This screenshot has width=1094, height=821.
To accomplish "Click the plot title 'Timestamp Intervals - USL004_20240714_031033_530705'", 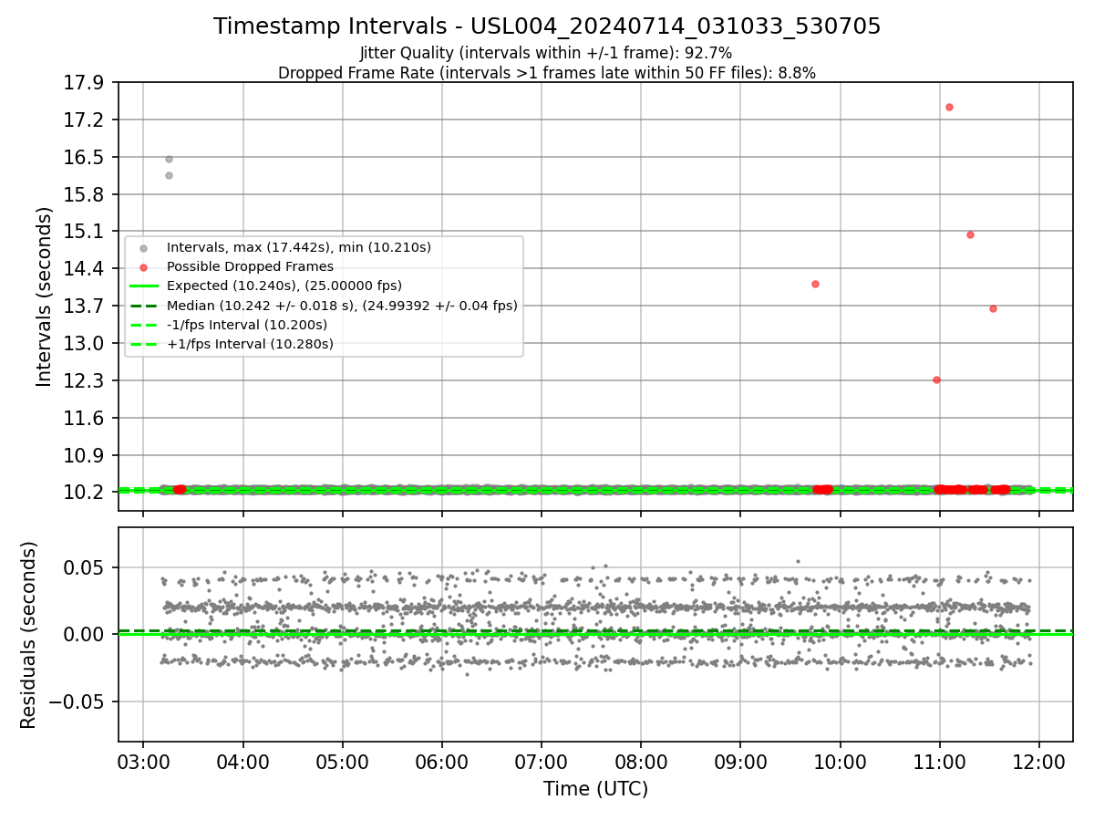I will pyautogui.click(x=547, y=26).
